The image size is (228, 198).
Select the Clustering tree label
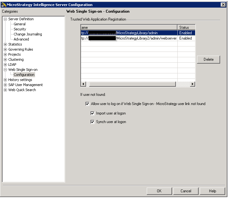[16, 60]
